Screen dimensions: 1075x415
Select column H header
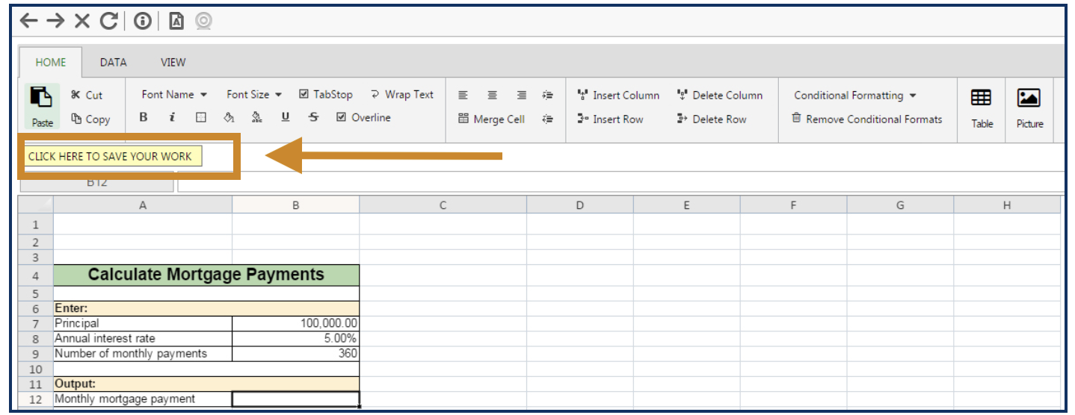pyautogui.click(x=1007, y=205)
